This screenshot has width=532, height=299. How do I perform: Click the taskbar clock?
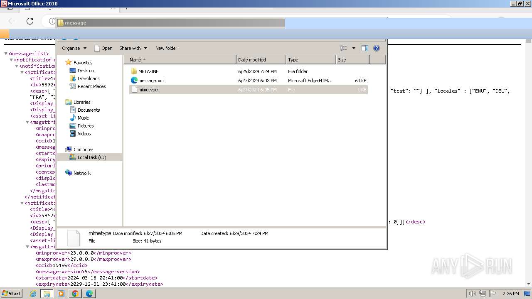click(x=510, y=294)
